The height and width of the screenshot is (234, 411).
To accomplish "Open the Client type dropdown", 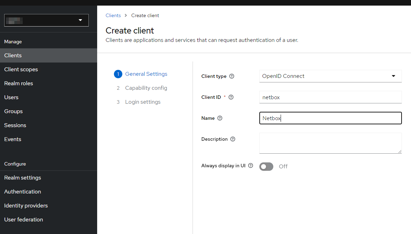I will (330, 76).
